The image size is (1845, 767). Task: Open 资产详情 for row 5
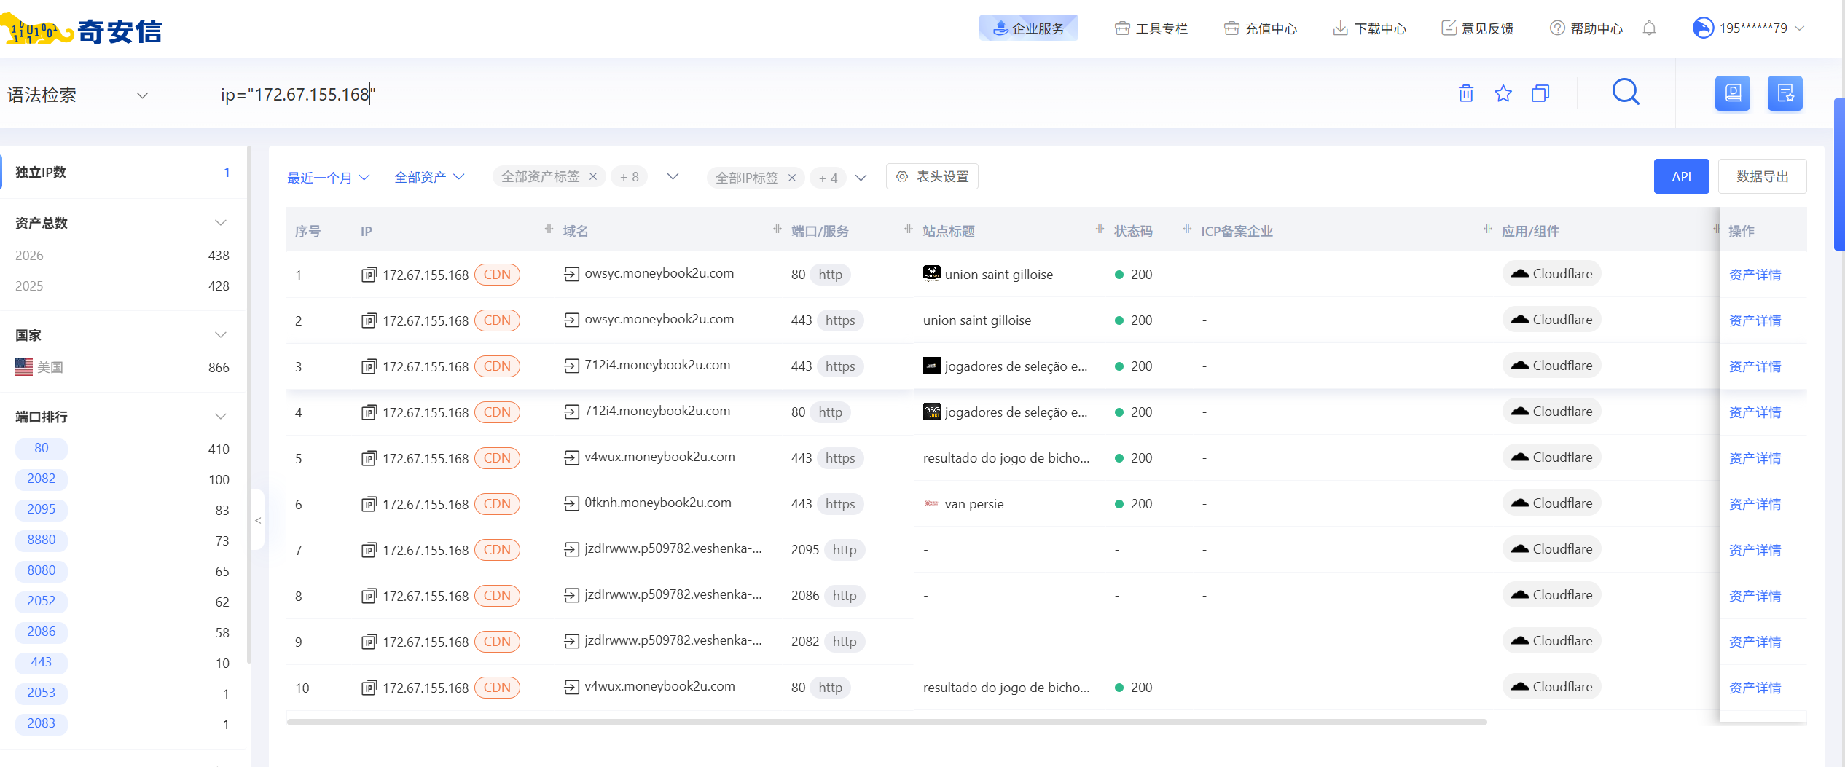pos(1755,458)
